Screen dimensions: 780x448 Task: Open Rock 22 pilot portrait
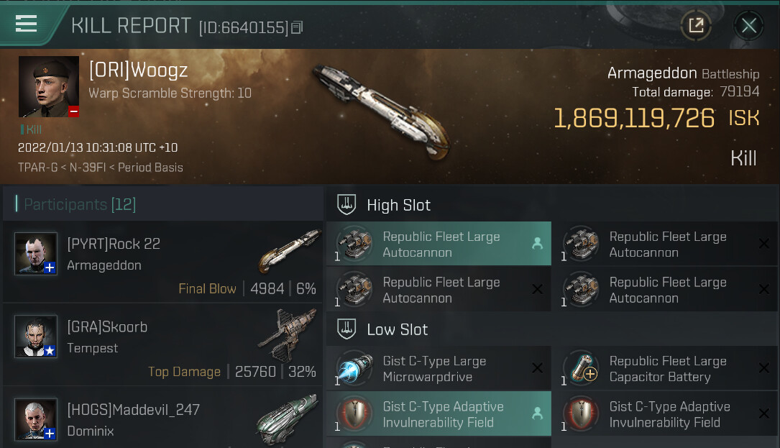pyautogui.click(x=36, y=254)
